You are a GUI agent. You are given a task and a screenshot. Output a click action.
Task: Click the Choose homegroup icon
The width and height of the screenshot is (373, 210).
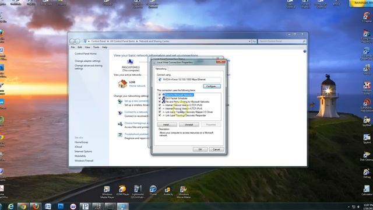coord(120,124)
